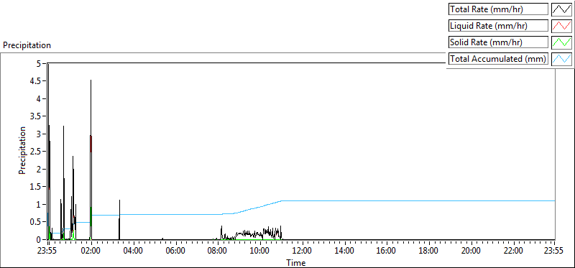Click the Total Accumulated (mm) legend label
This screenshot has width=575, height=268.
[x=498, y=58]
